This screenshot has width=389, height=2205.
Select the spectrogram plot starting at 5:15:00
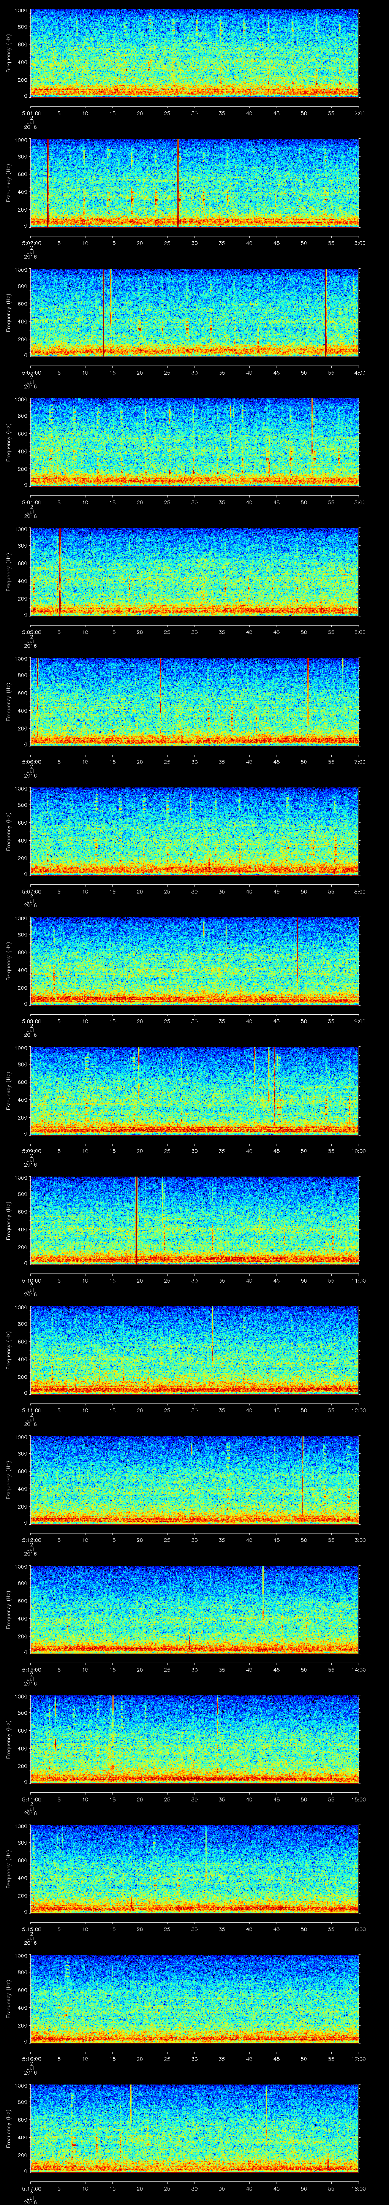click(x=195, y=1869)
